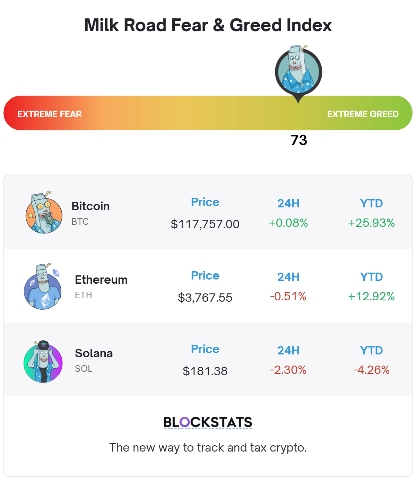Click the Extreme Fear end of gauge
416x480 pixels.
point(50,114)
